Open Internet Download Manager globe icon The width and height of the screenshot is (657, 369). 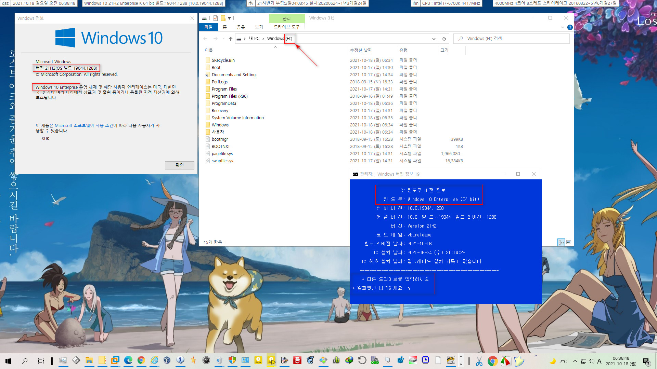tap(349, 360)
